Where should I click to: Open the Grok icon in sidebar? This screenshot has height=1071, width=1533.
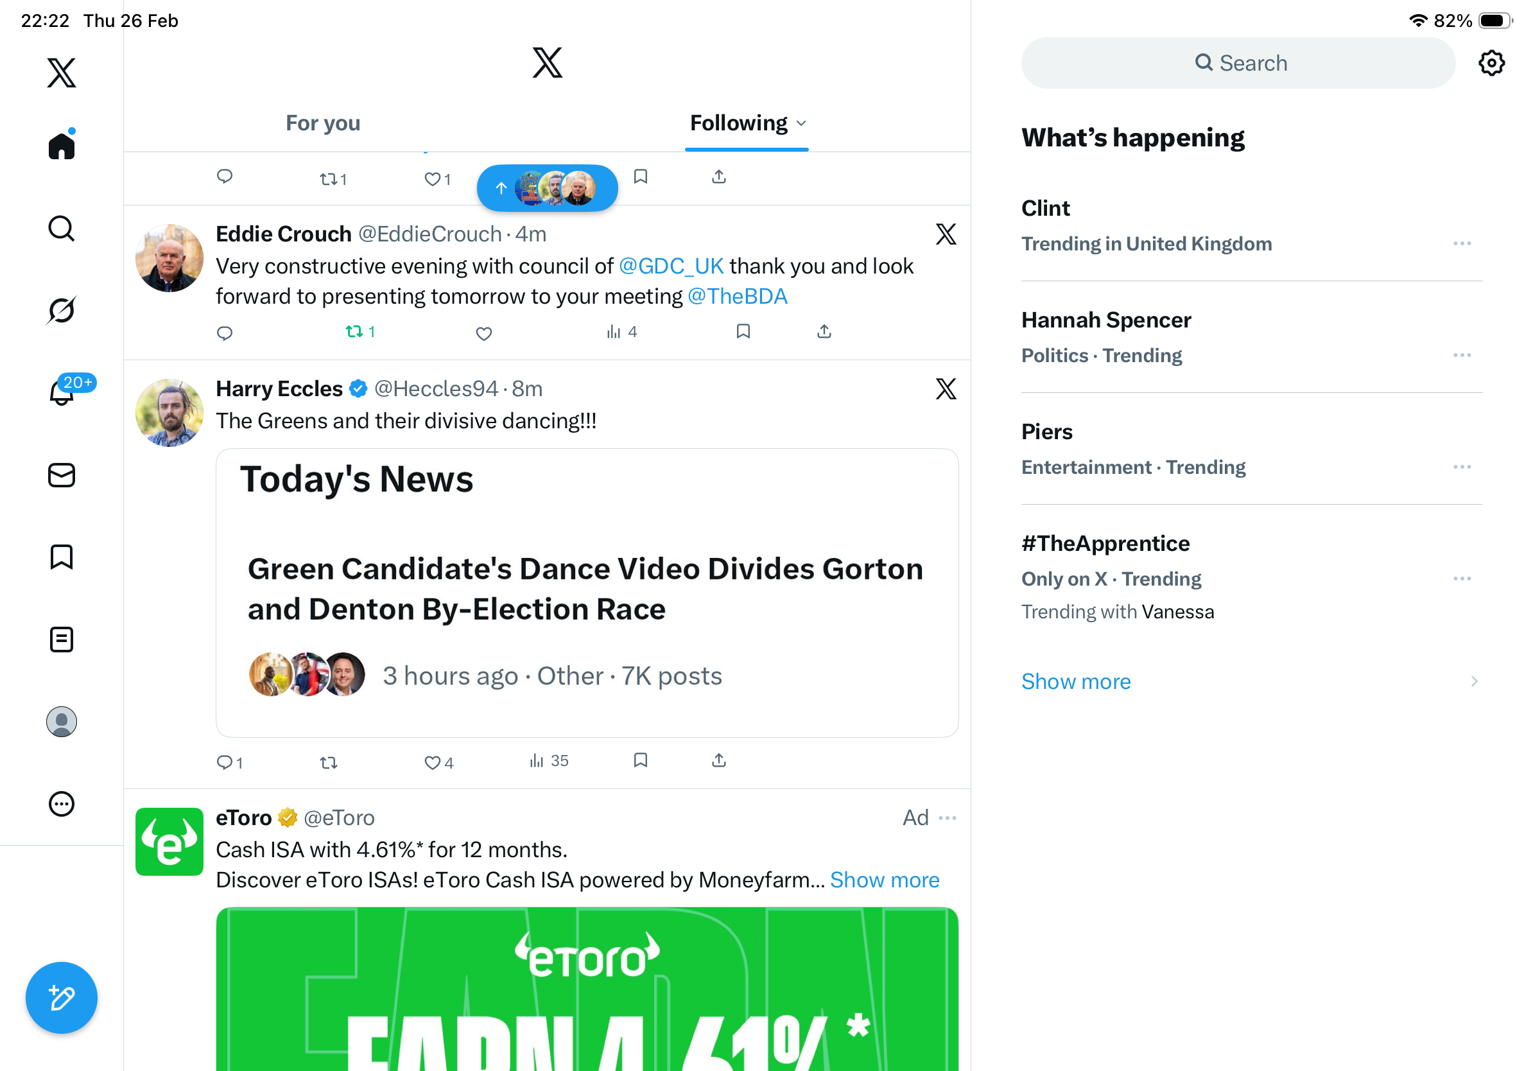click(x=62, y=311)
